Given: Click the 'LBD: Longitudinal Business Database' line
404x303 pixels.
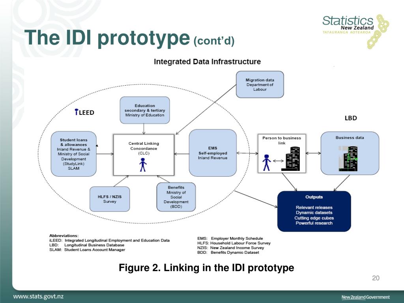Looking at the screenshot, I should (x=86, y=245).
